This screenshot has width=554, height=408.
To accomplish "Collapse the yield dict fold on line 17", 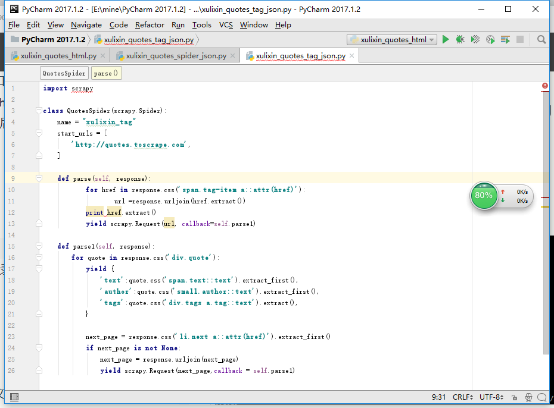I will click(x=39, y=269).
